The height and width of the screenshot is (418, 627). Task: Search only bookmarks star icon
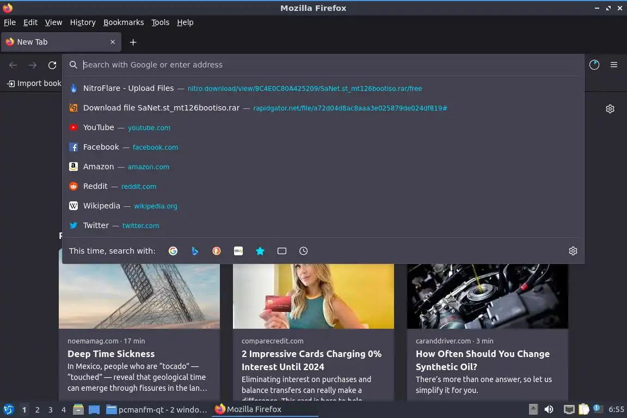tap(260, 251)
